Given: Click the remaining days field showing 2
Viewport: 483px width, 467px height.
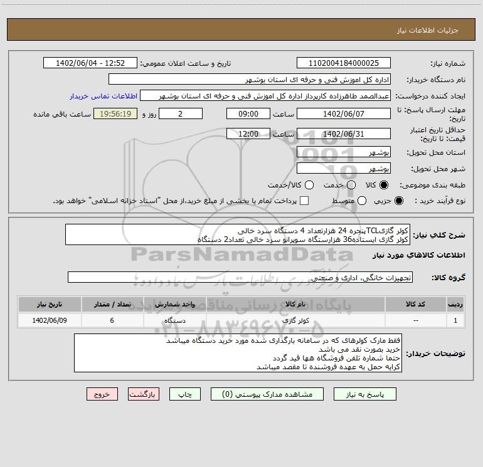Looking at the screenshot, I should [181, 113].
